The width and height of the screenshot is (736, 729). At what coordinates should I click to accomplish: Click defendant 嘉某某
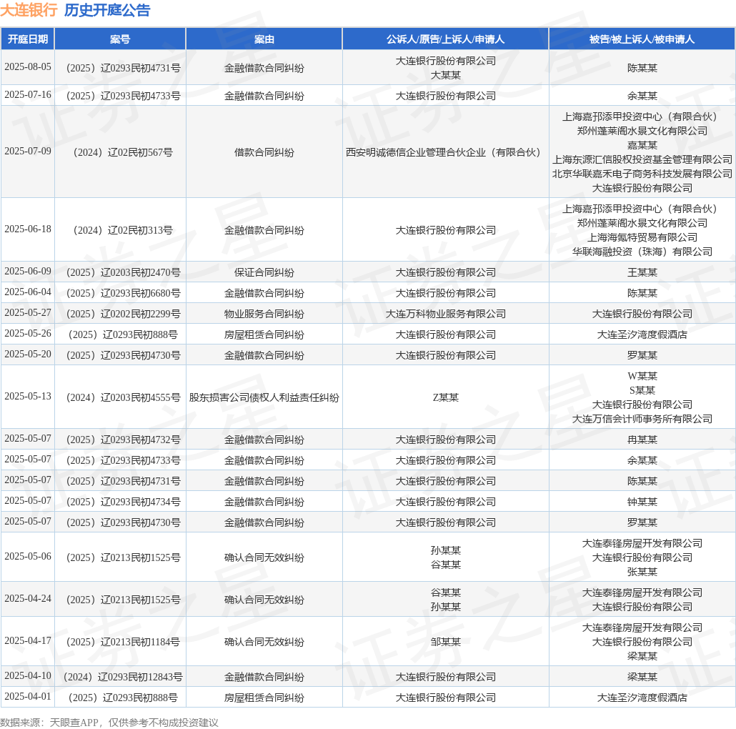point(642,145)
